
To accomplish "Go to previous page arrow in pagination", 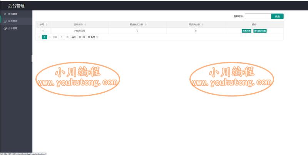I will point(39,37).
